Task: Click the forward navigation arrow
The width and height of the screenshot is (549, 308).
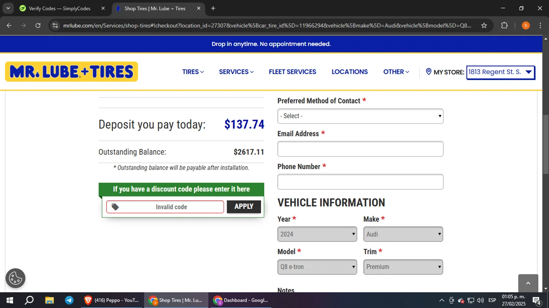Action: pyautogui.click(x=23, y=26)
